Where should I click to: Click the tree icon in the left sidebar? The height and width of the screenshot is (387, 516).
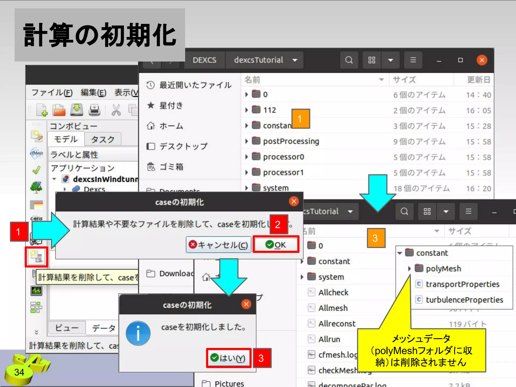coord(36,187)
